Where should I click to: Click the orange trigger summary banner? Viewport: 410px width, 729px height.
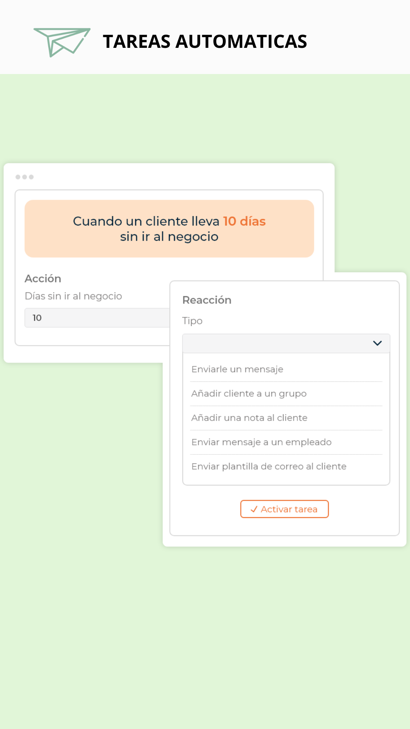click(169, 229)
